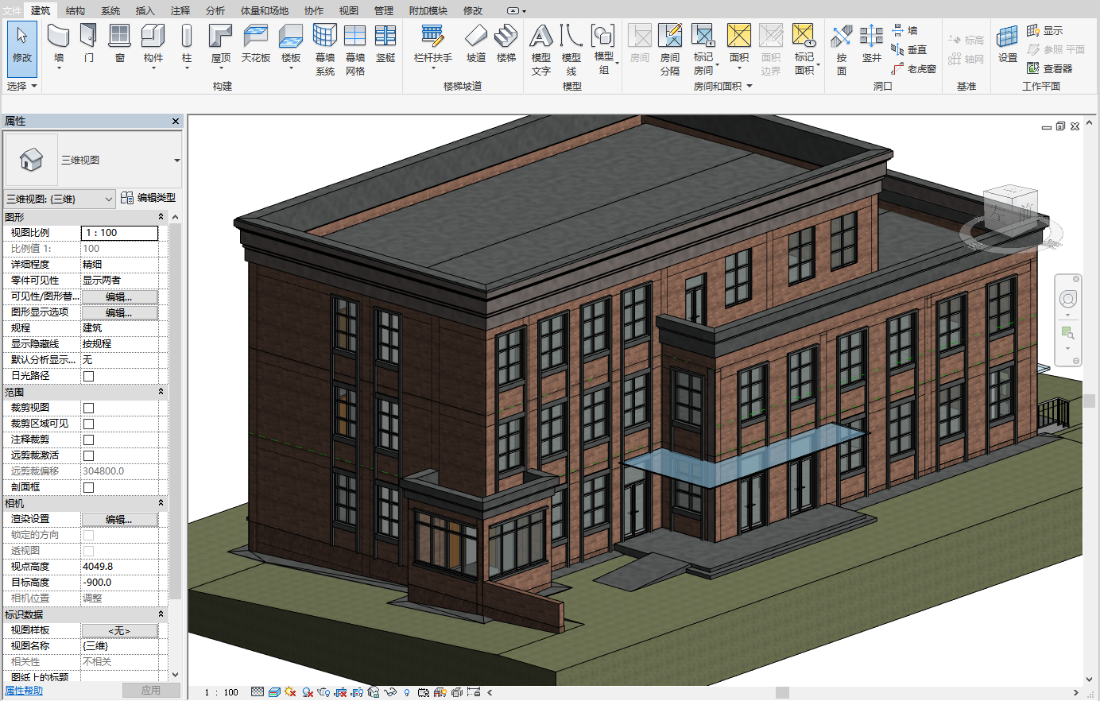This screenshot has height=701, width=1100.
Task: Toggle crop view icon in view control bar
Action: [x=340, y=692]
